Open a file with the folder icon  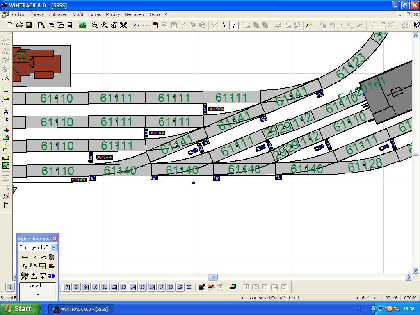point(19,25)
